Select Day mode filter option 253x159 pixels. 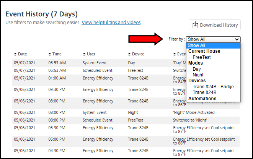point(197,69)
